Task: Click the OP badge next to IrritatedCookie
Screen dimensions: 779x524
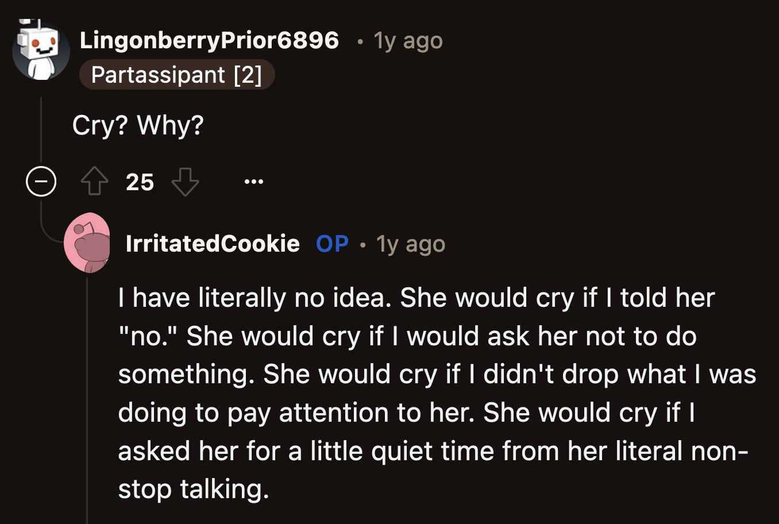Action: click(x=331, y=244)
